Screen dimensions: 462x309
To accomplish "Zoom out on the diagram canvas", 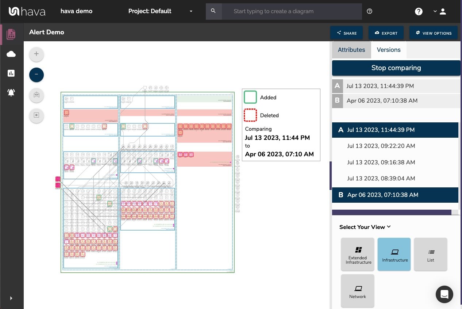I will click(x=36, y=75).
